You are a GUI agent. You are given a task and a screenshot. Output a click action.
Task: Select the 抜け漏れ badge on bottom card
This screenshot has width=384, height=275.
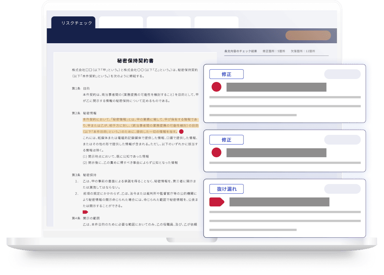pos(226,189)
